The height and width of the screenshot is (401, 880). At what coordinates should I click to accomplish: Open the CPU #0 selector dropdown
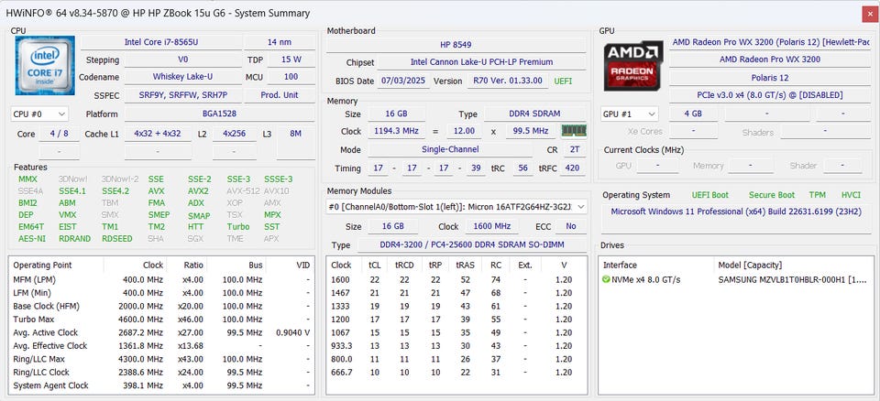[x=39, y=114]
